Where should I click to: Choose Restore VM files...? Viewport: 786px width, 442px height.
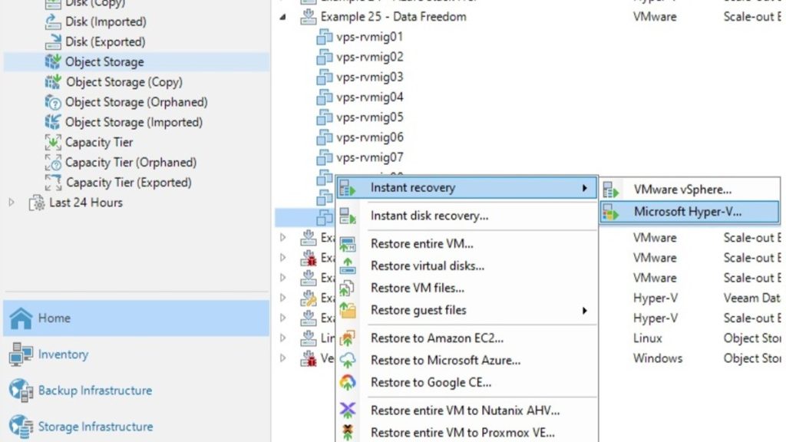click(x=467, y=289)
